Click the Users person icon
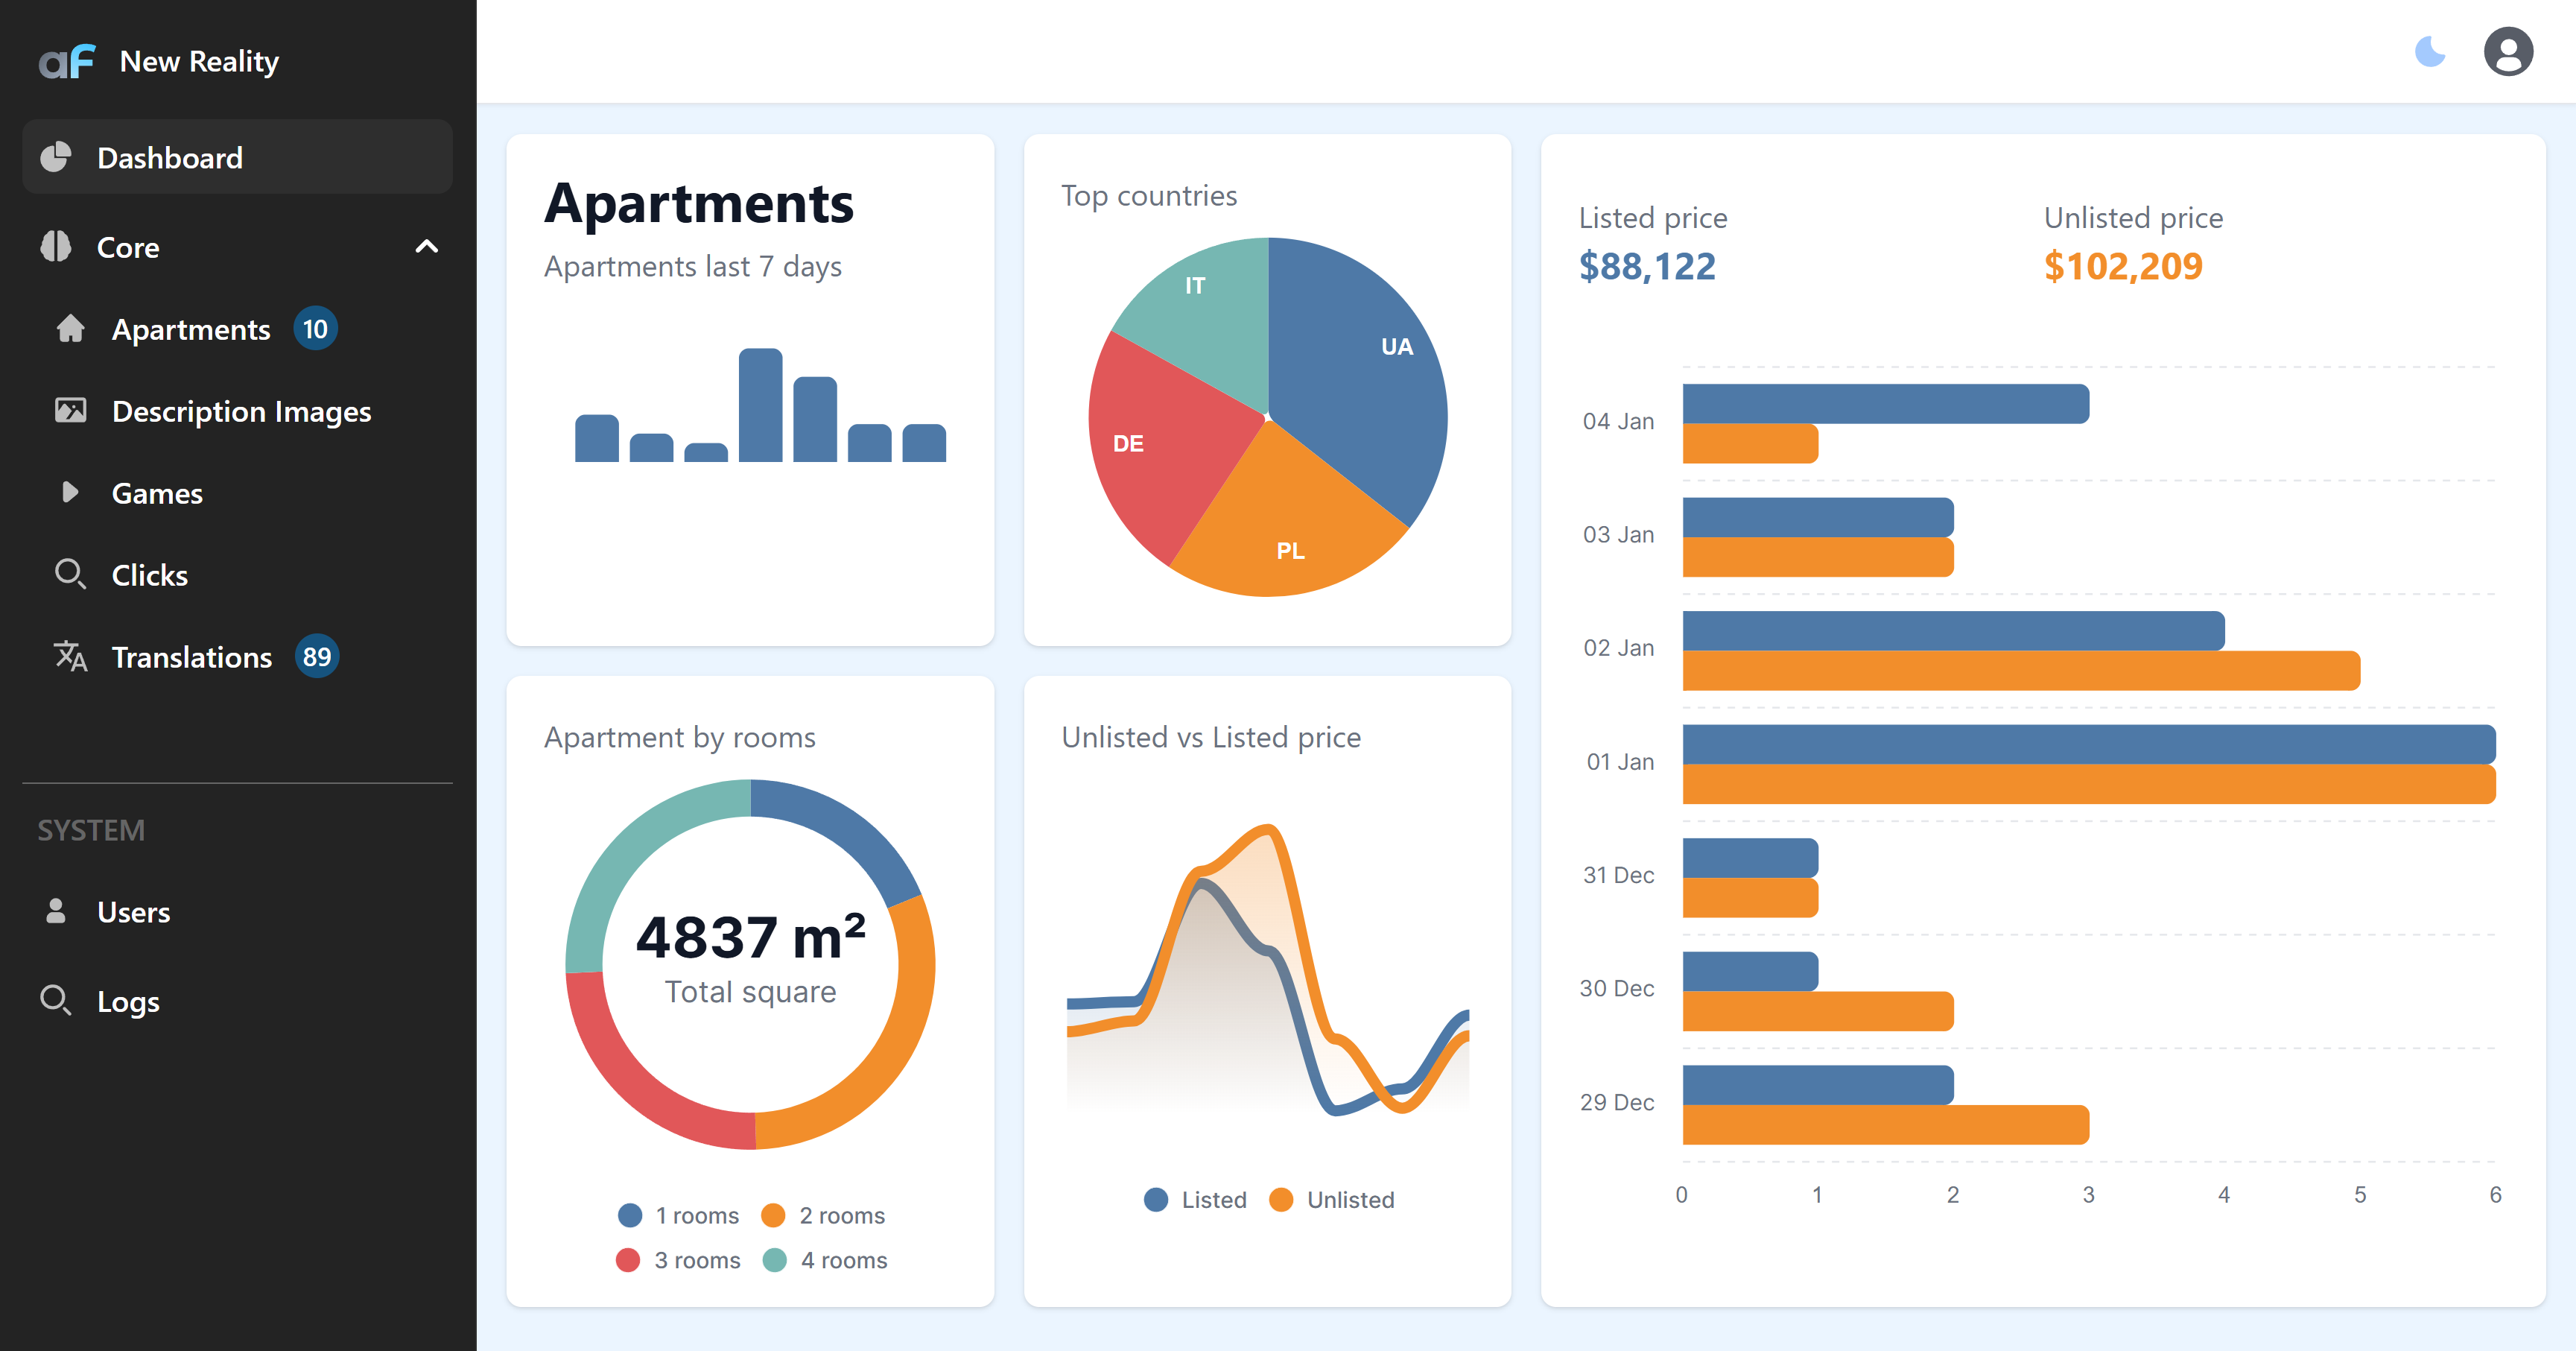 point(56,911)
